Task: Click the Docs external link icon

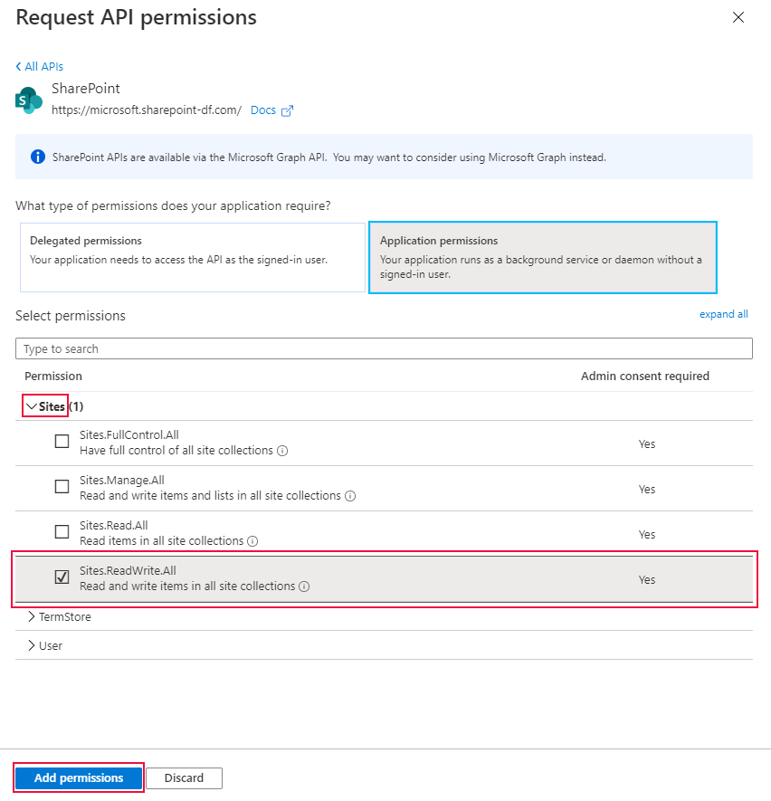Action: click(x=288, y=110)
